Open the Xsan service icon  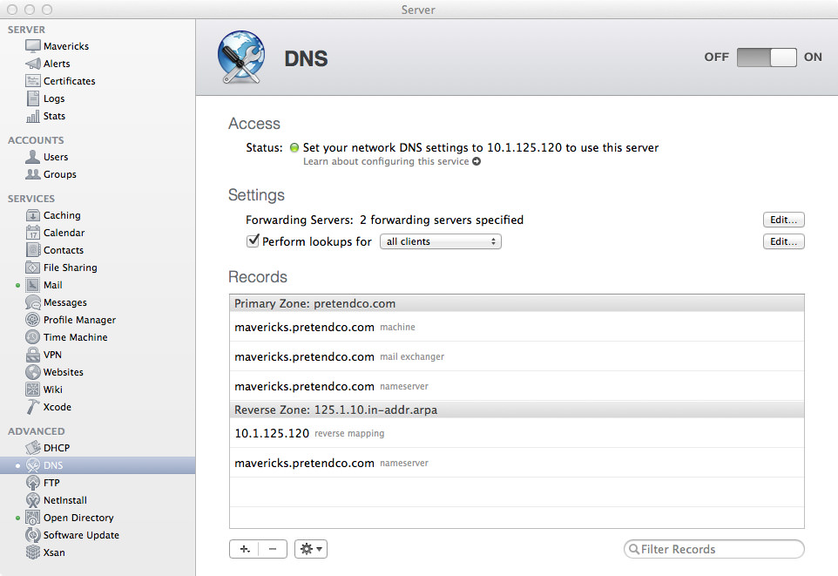point(32,552)
